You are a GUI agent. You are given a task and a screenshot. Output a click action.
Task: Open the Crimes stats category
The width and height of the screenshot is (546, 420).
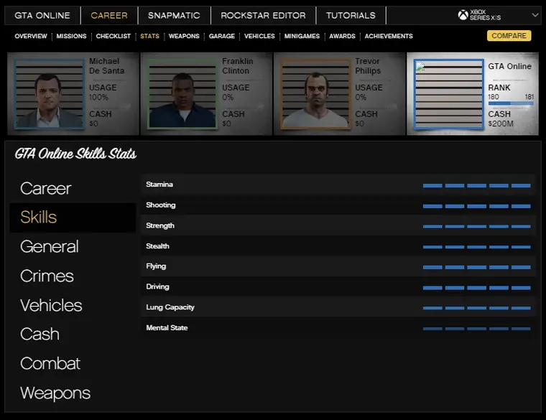(47, 276)
